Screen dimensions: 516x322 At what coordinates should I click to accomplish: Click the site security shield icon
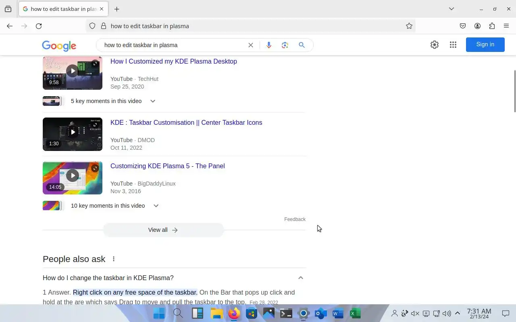(x=92, y=26)
